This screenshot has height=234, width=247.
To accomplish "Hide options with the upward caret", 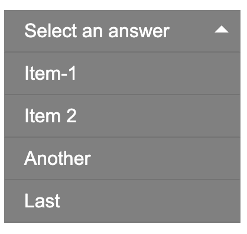I will 222,30.
